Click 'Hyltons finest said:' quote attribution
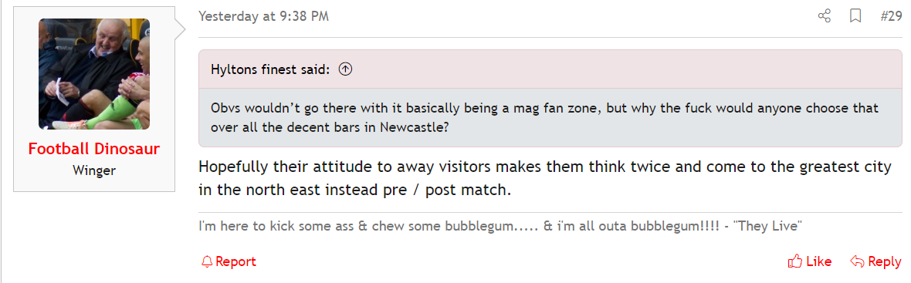The image size is (911, 283). tap(270, 69)
